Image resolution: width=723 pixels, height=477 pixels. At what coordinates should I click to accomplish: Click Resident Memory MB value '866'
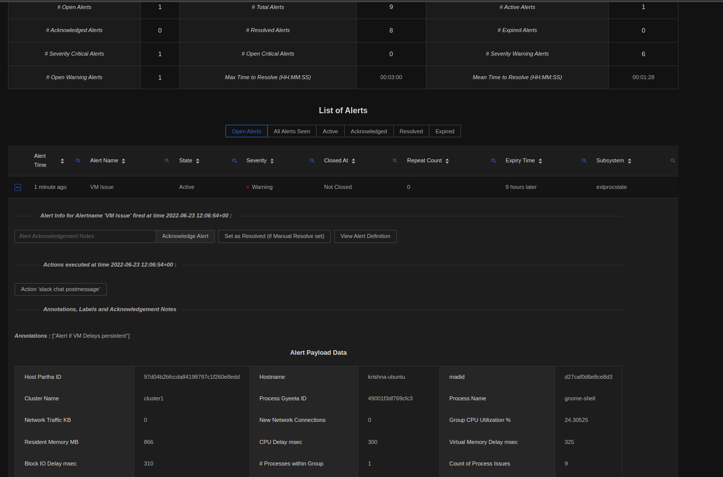(148, 442)
